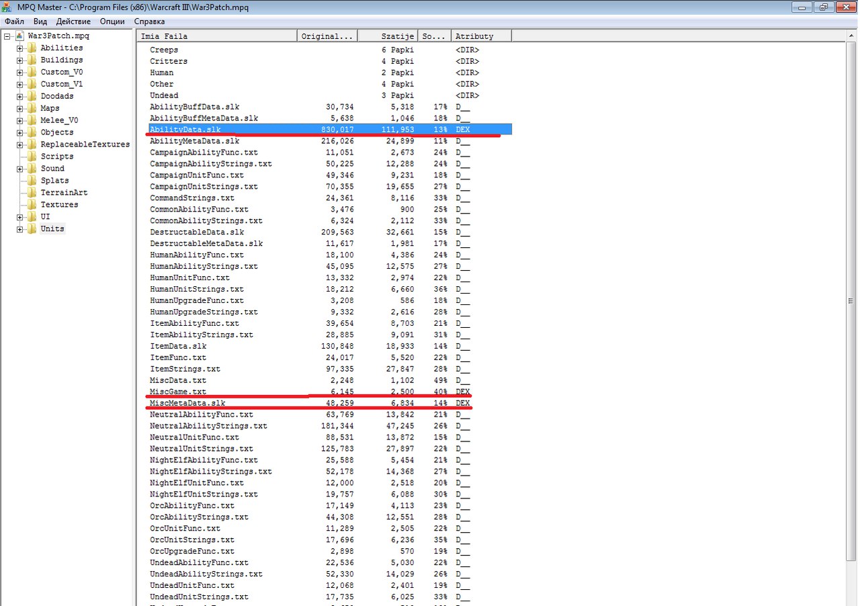Viewport: 860px width, 606px height.
Task: Expand the Sound tree node
Action: click(x=20, y=169)
